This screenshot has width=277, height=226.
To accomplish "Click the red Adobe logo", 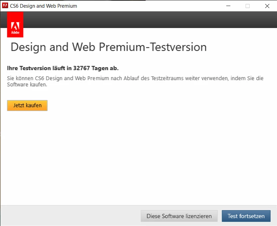I will point(15,25).
